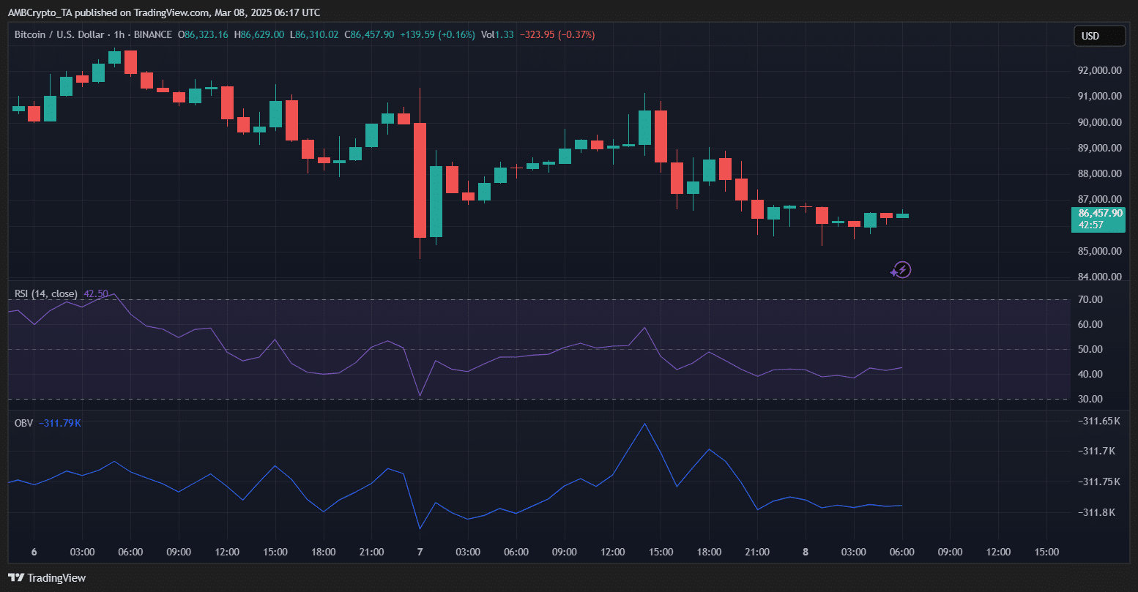Click the 85,000.00 price axis label
The height and width of the screenshot is (592, 1138).
point(1099,252)
